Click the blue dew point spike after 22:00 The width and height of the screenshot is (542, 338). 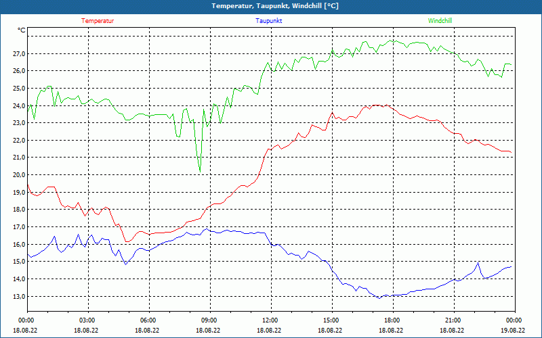click(x=478, y=263)
